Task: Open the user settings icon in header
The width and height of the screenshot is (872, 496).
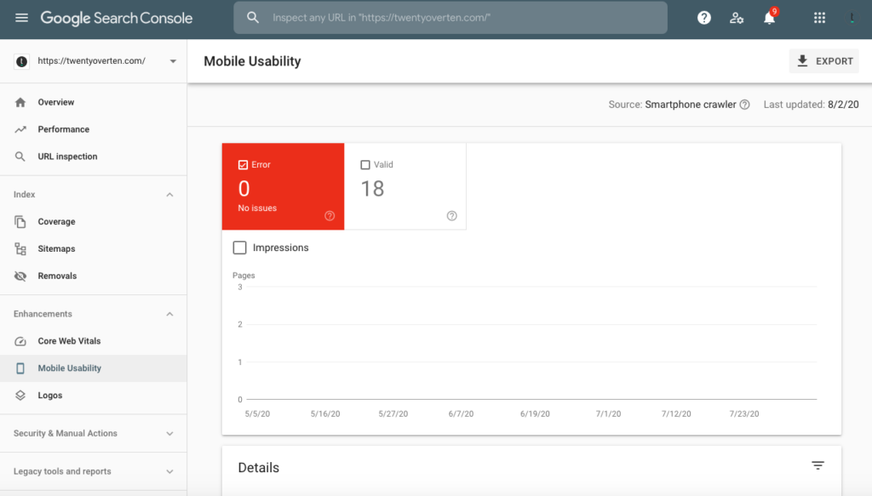Action: pos(737,18)
